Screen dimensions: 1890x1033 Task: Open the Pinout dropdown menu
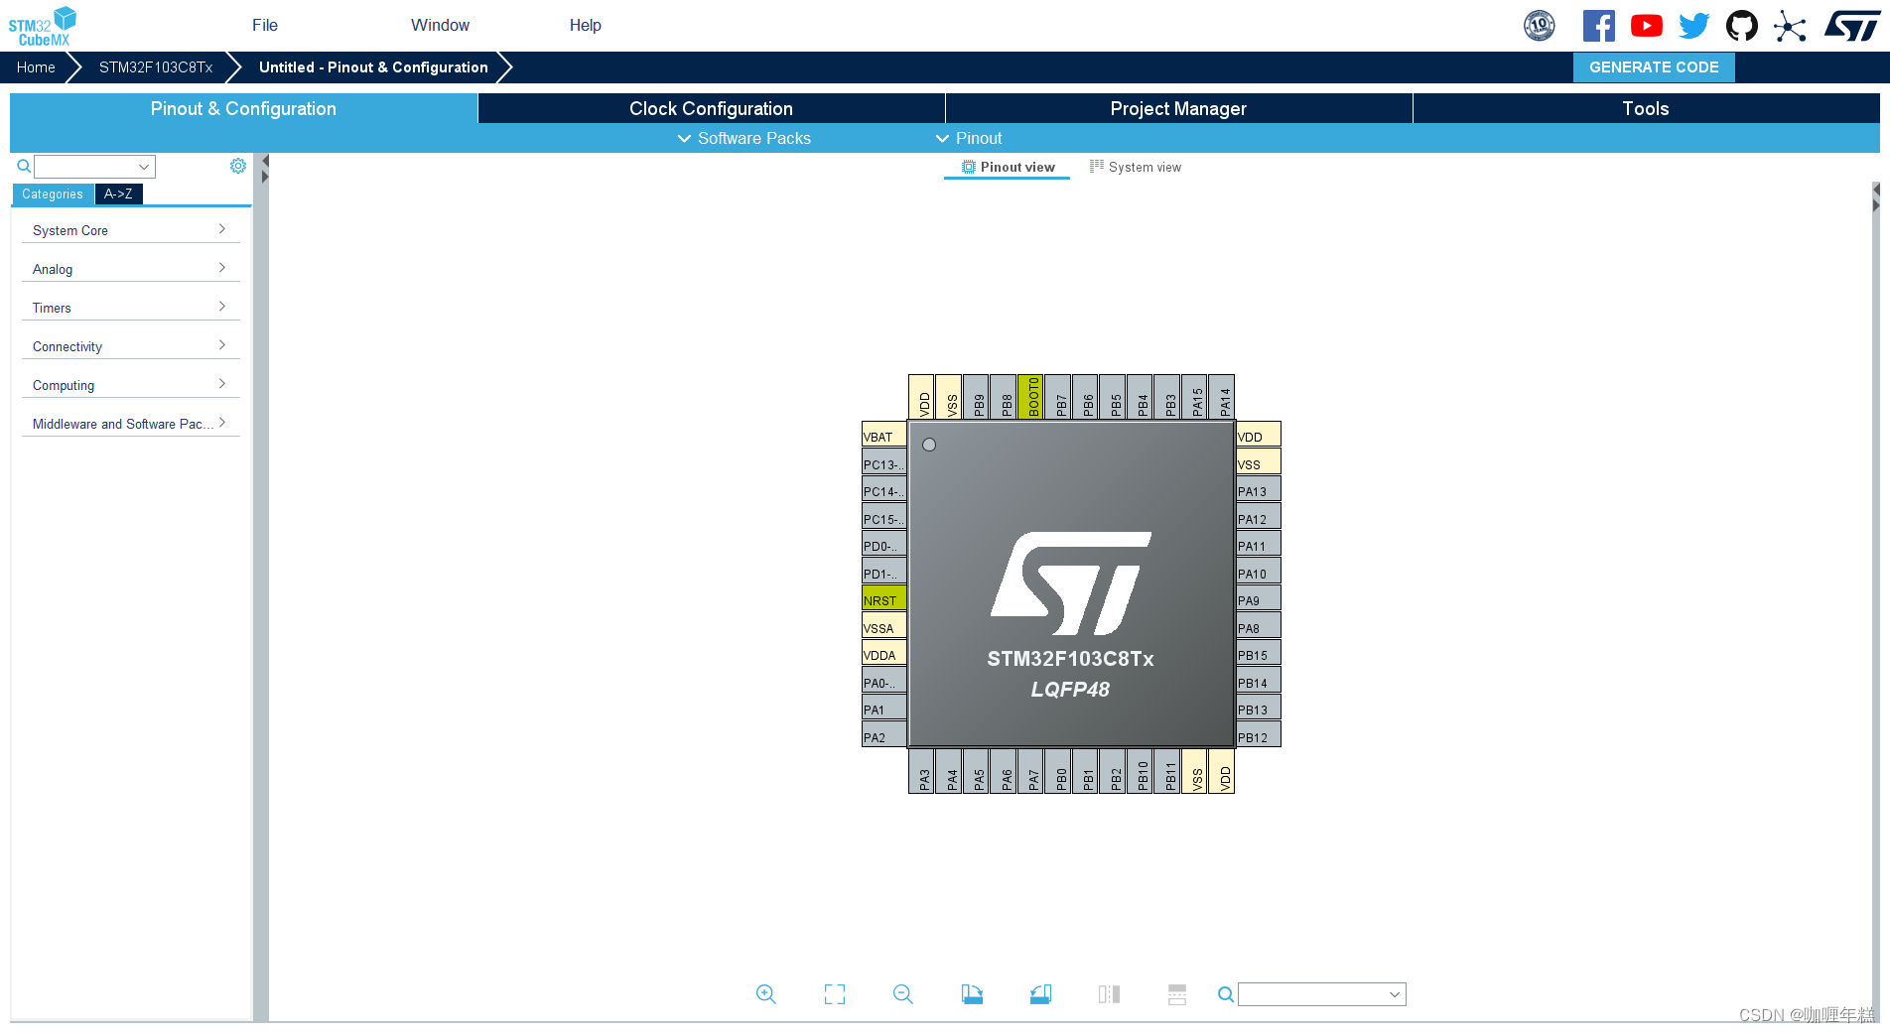click(x=969, y=138)
